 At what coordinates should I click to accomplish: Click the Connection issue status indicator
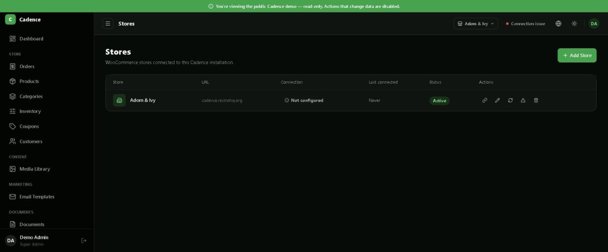click(x=525, y=24)
